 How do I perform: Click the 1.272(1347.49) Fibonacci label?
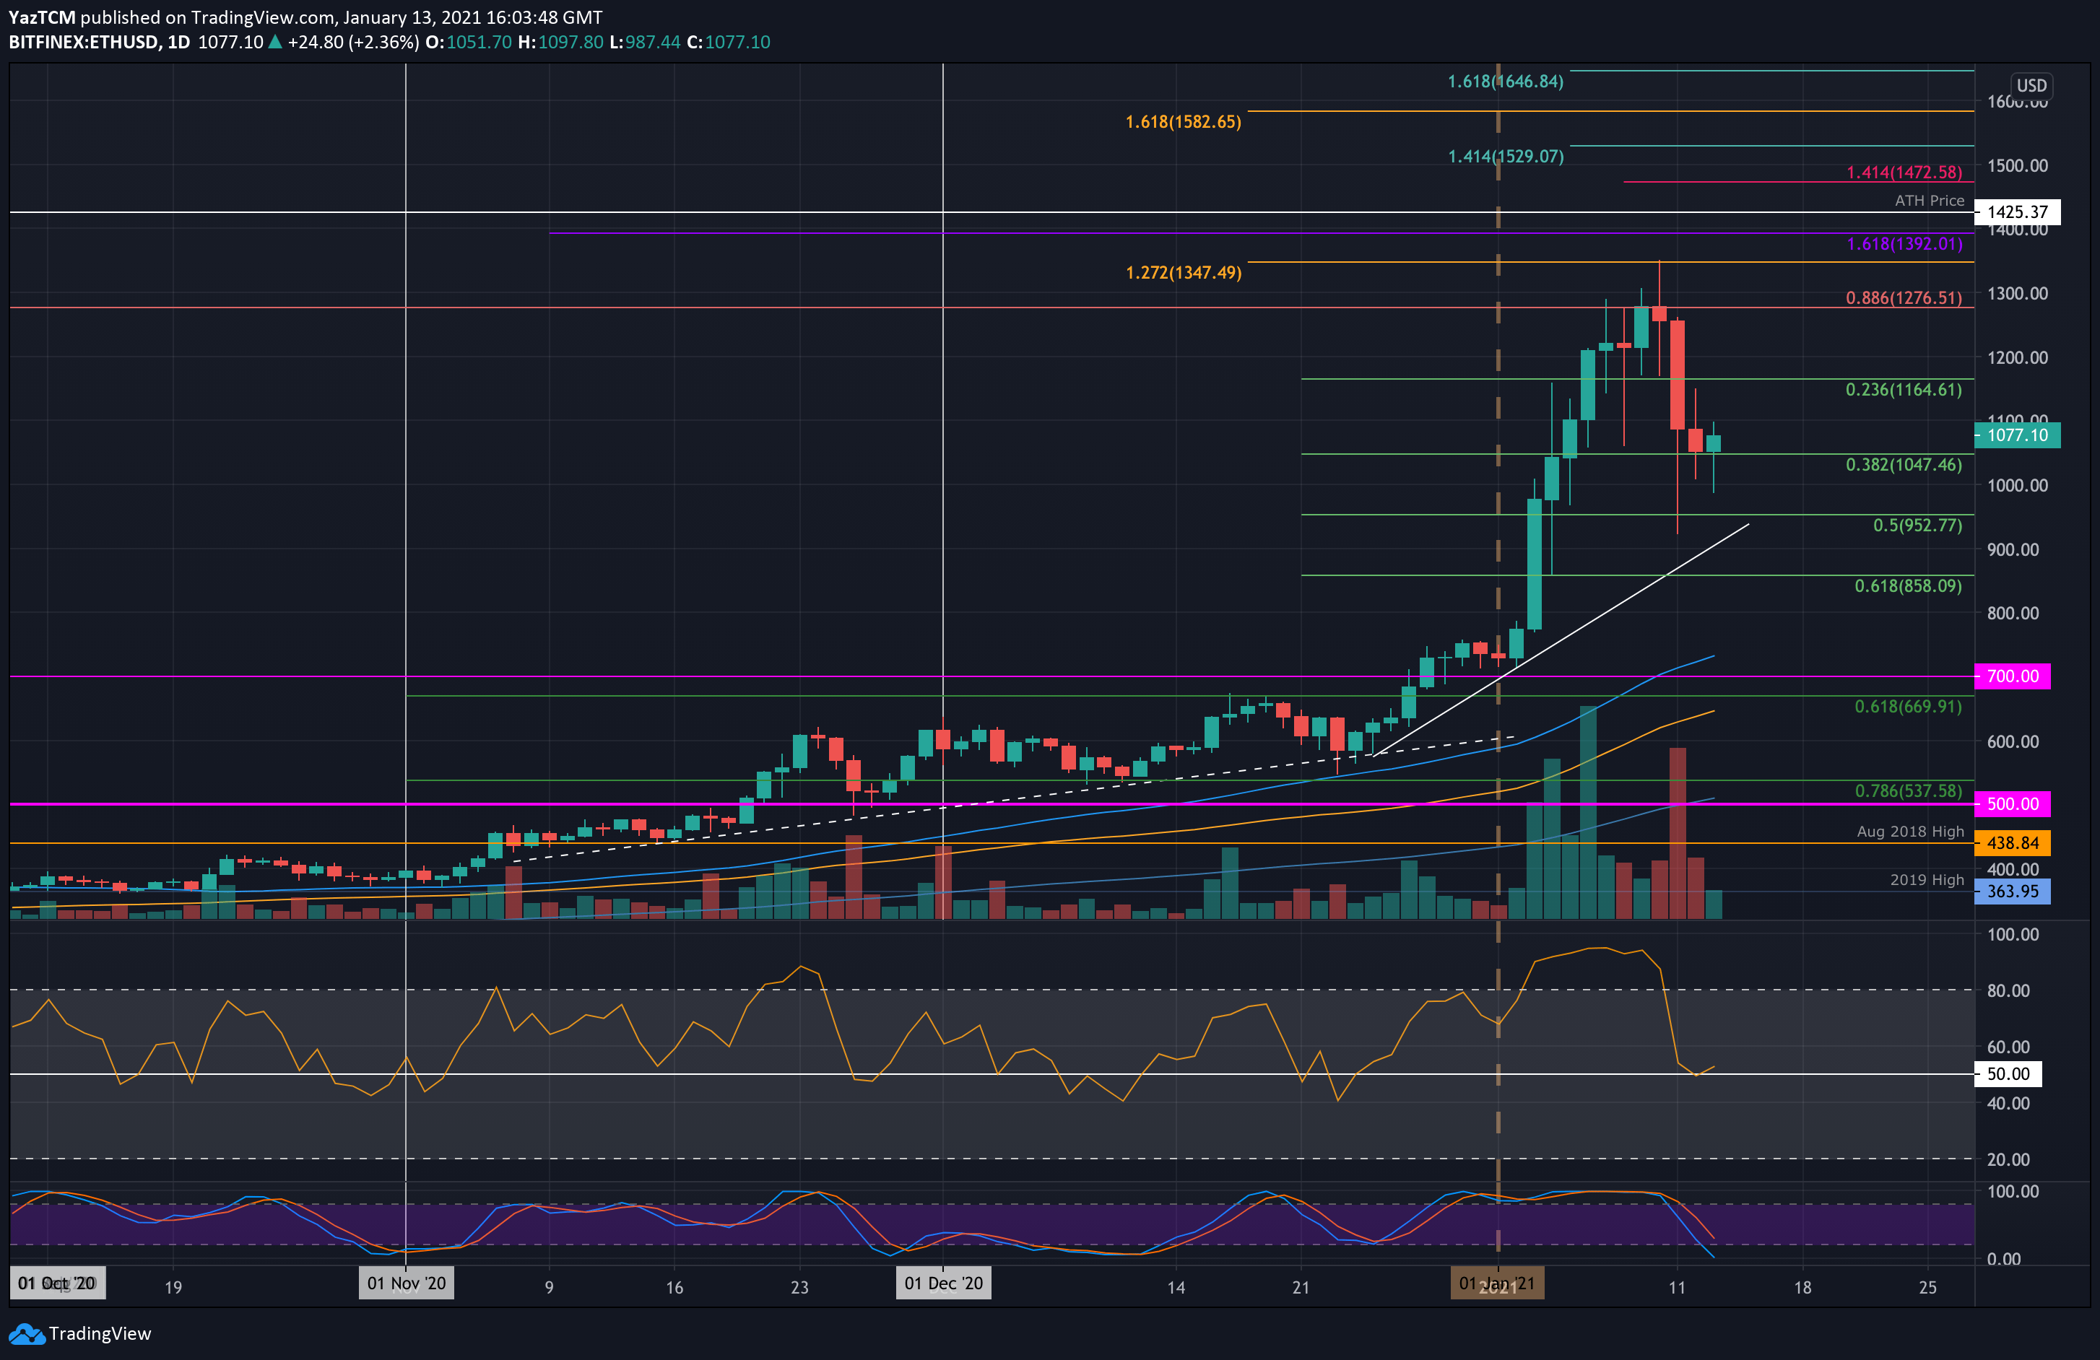tap(1183, 273)
